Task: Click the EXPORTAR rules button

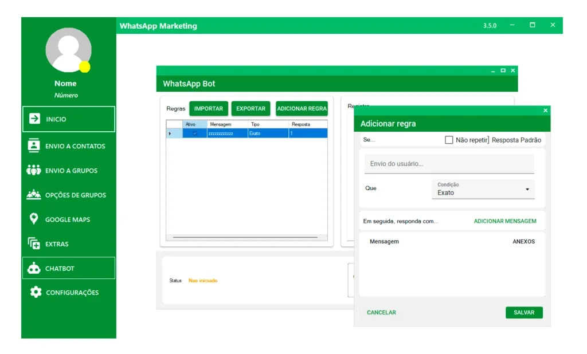Action: pyautogui.click(x=251, y=108)
